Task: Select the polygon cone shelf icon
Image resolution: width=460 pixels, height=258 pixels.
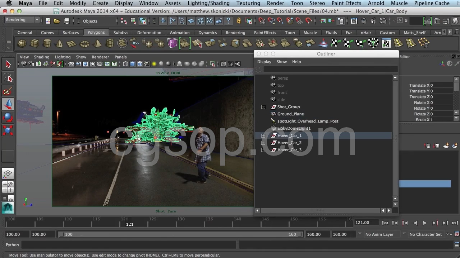Action: (59, 44)
